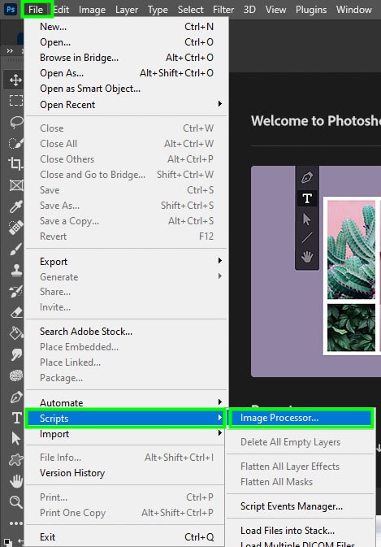Select the Brush tool

tap(15, 249)
